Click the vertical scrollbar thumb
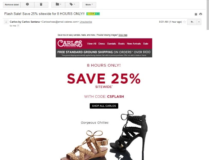Viewport: 209px width, 160px height. (x=208, y=15)
